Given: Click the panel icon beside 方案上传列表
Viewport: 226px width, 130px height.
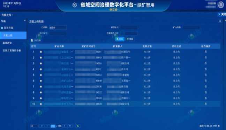Looking at the screenshot, I should [x=220, y=21].
